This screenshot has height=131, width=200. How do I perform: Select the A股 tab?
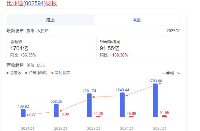137,20
